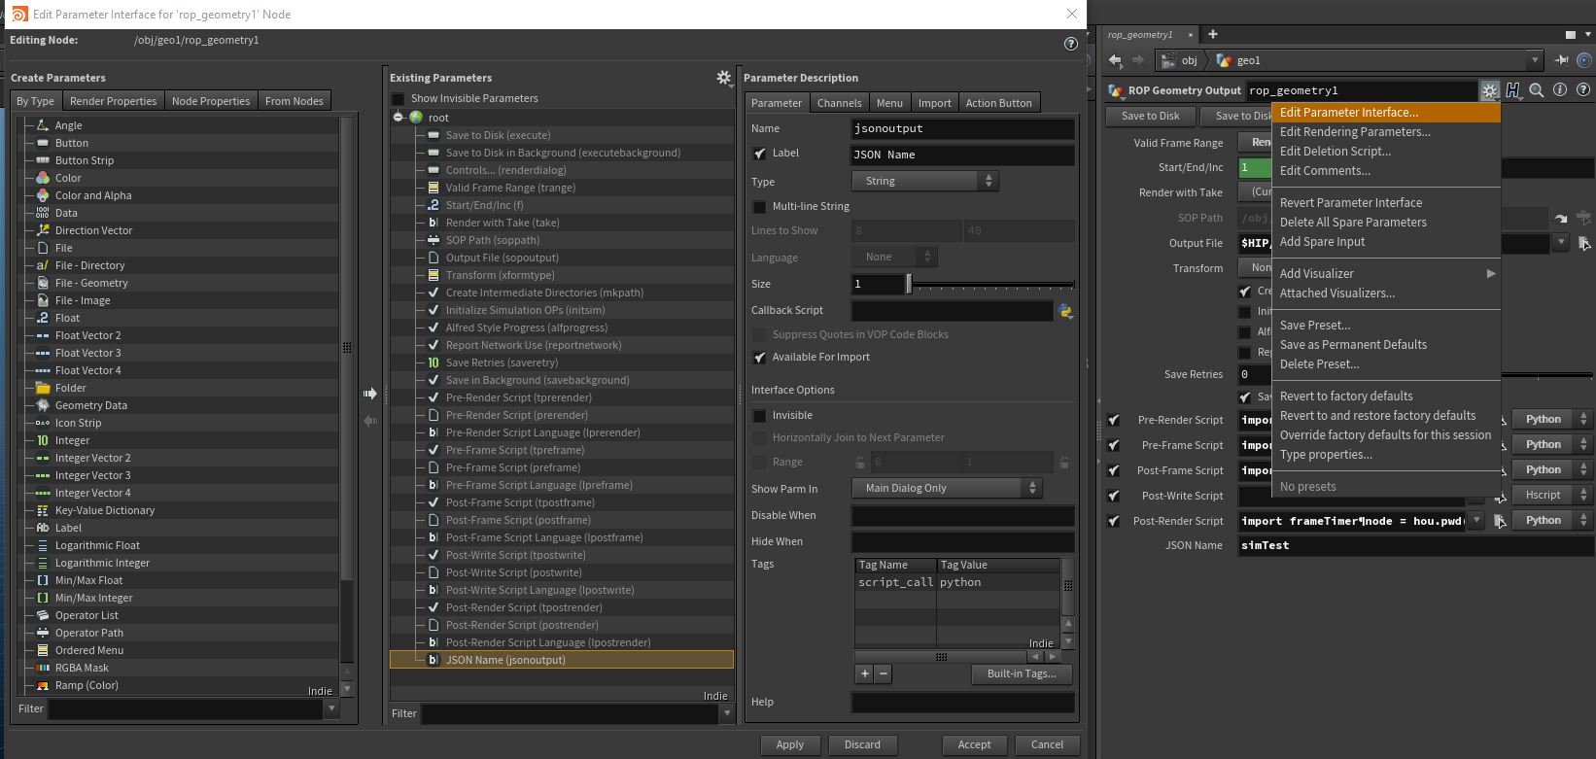Choose Delete All Spare Parameters
The image size is (1596, 759).
(1386, 223)
